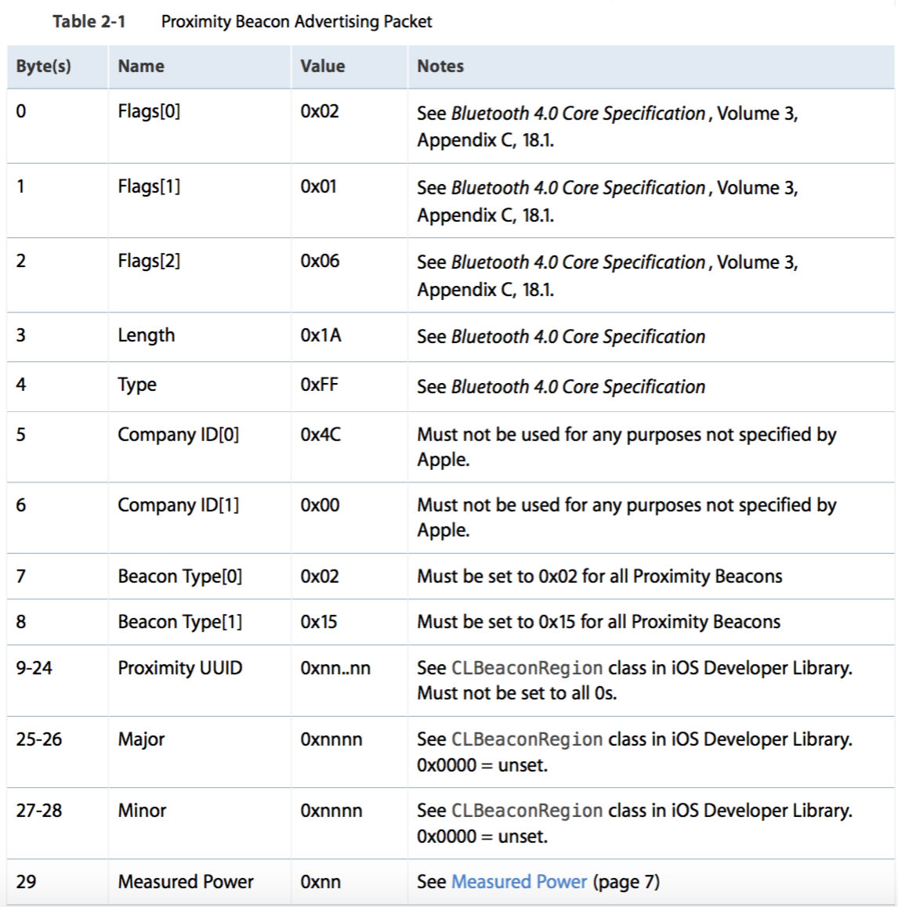Image resolution: width=898 pixels, height=907 pixels.
Task: Click the 0x15 beacon type value
Action: [x=318, y=622]
